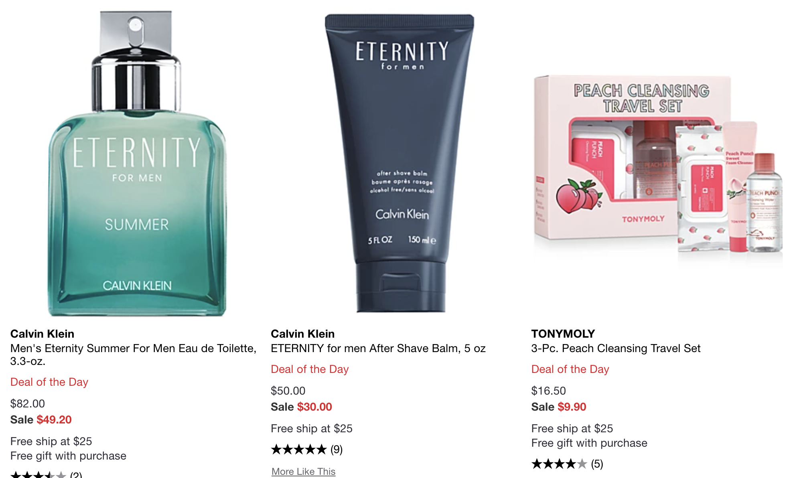This screenshot has width=791, height=478.
Task: Open the Eternity after shave balm image
Action: pos(400,163)
